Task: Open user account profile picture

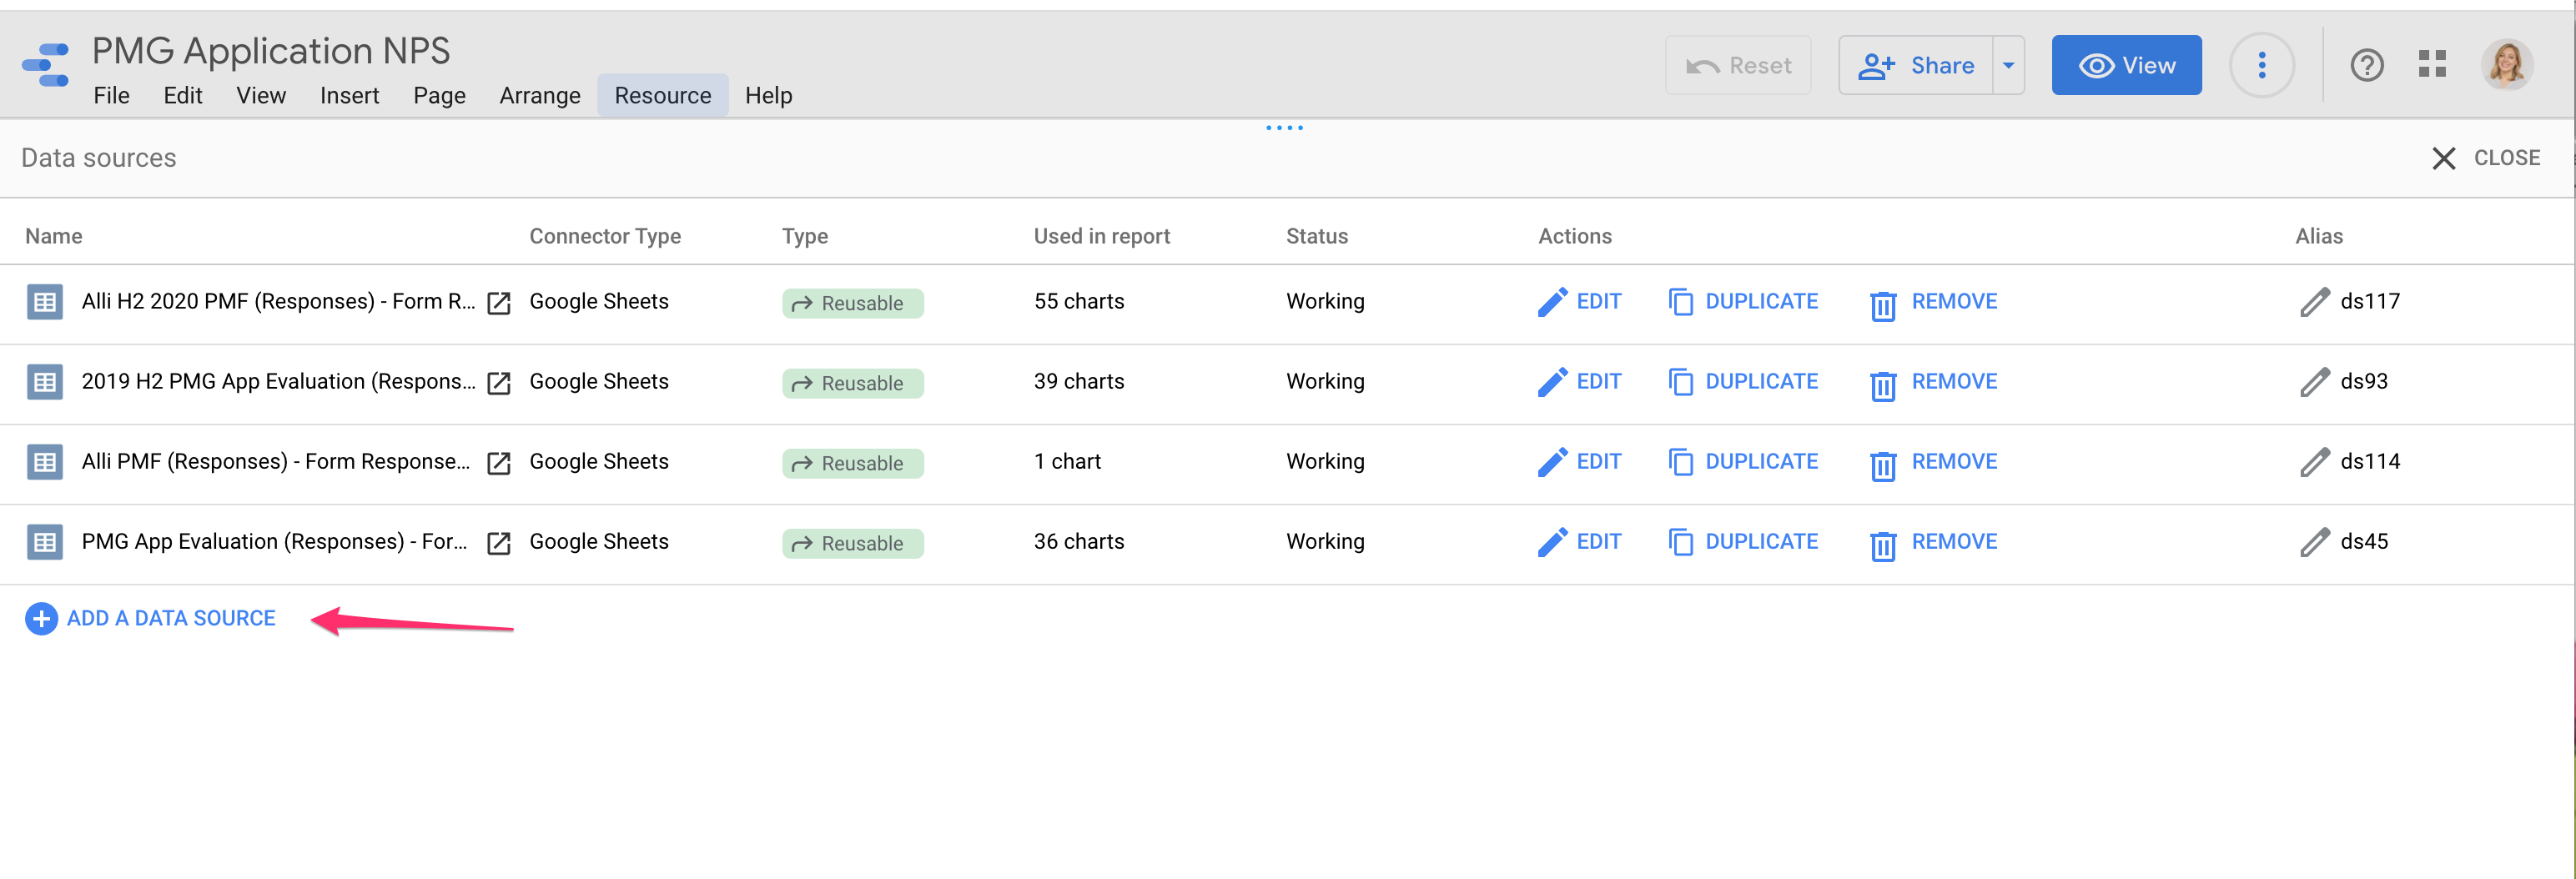Action: (2506, 66)
